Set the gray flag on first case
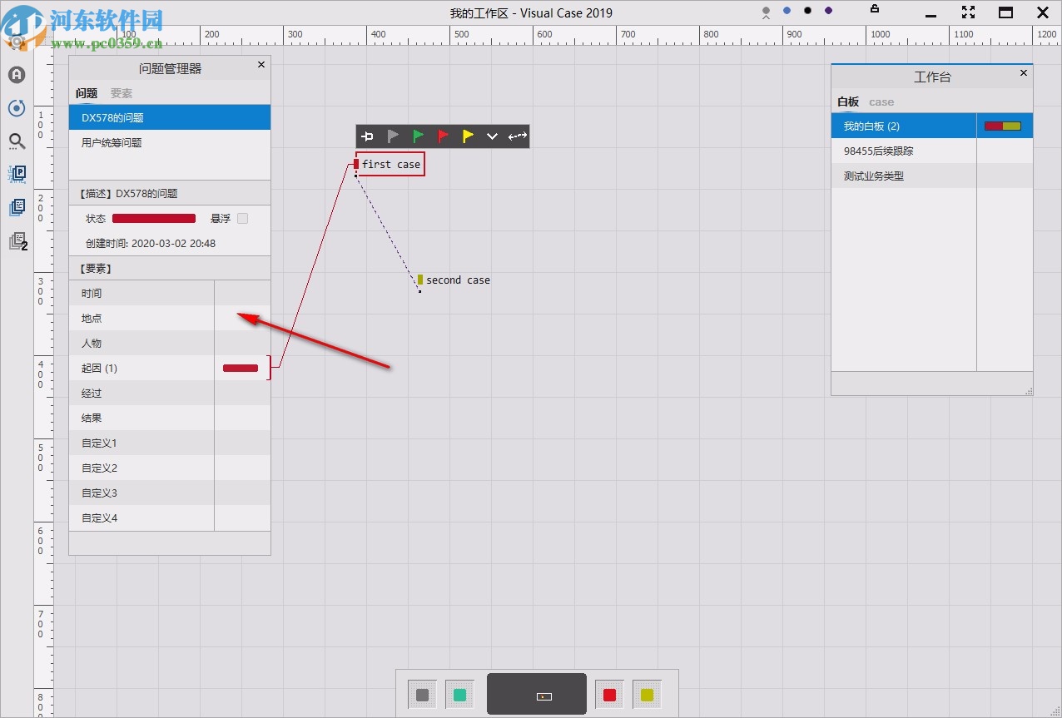1062x718 pixels. [x=393, y=136]
